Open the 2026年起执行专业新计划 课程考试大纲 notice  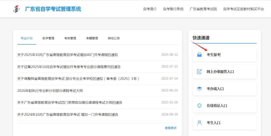pyautogui.click(x=50, y=91)
